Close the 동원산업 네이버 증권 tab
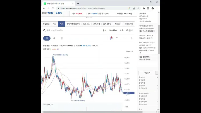201x113 pixels. (x=73, y=4)
